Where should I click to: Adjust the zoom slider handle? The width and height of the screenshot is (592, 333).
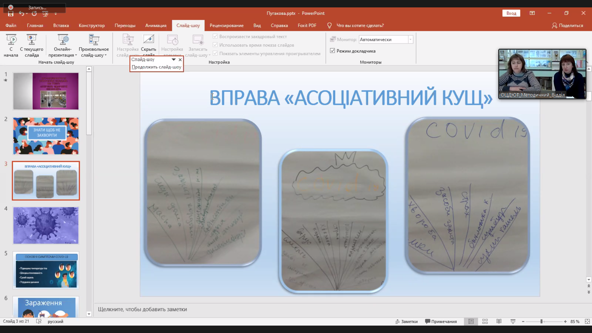(541, 321)
